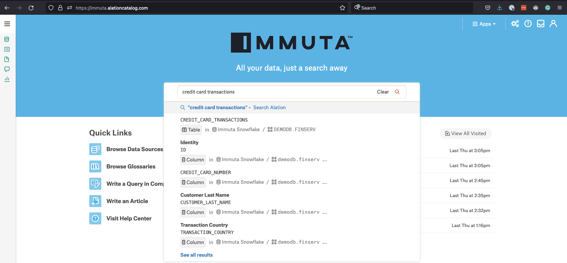
Task: Click Visit Help Center question icon
Action: point(95,218)
